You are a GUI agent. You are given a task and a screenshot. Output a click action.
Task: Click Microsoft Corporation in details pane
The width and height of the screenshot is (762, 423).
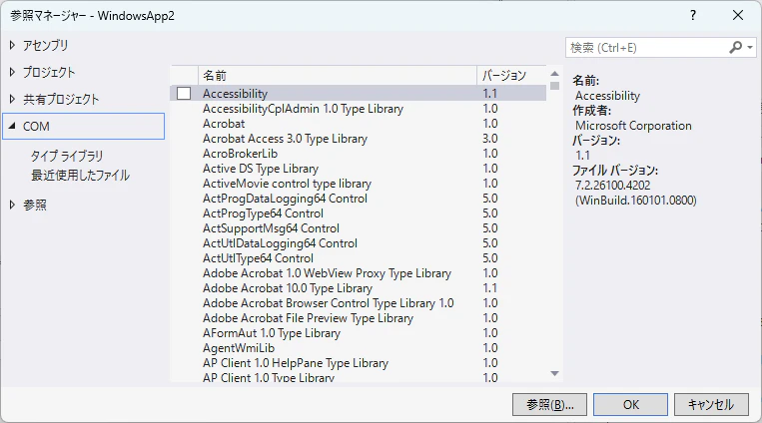[633, 126]
